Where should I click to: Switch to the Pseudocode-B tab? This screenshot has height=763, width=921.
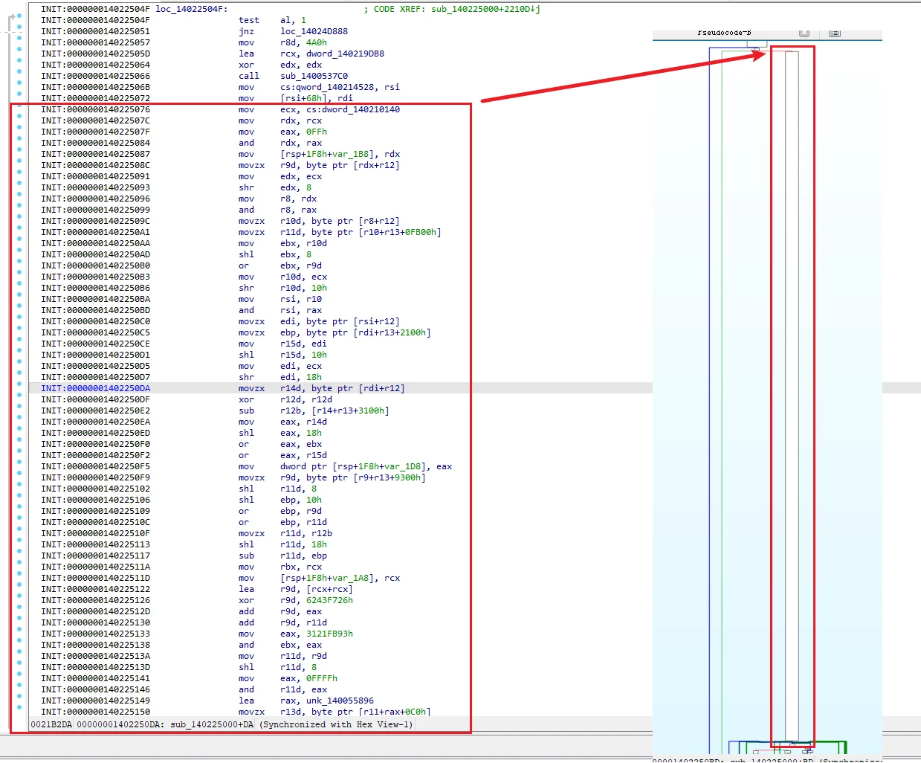[x=724, y=33]
